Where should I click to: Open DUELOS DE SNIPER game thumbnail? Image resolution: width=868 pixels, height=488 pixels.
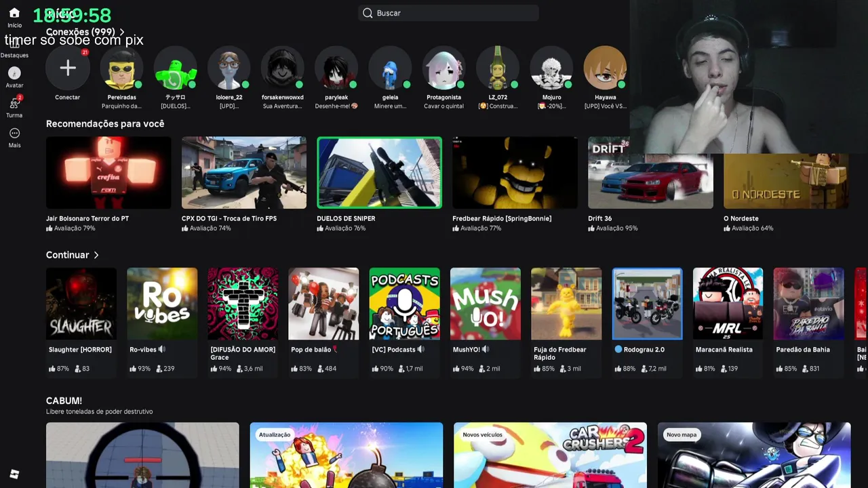pyautogui.click(x=380, y=173)
